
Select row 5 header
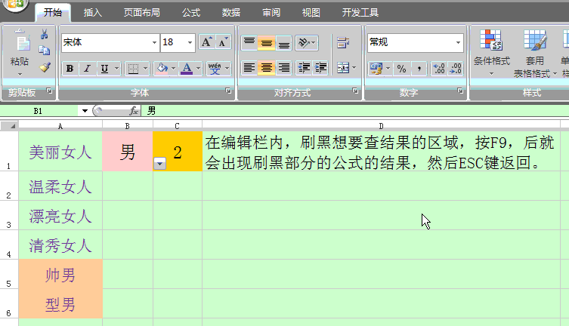[9, 274]
